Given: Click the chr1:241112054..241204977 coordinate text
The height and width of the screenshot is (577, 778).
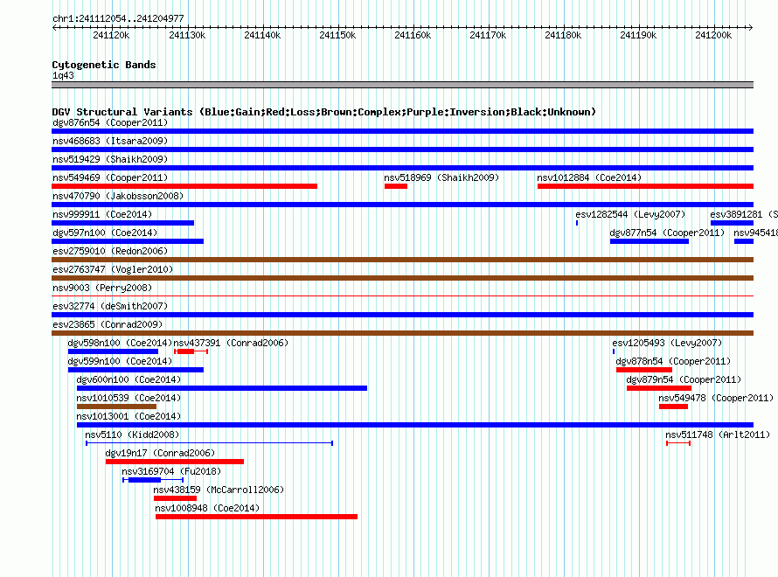Looking at the screenshot, I should pyautogui.click(x=118, y=18).
